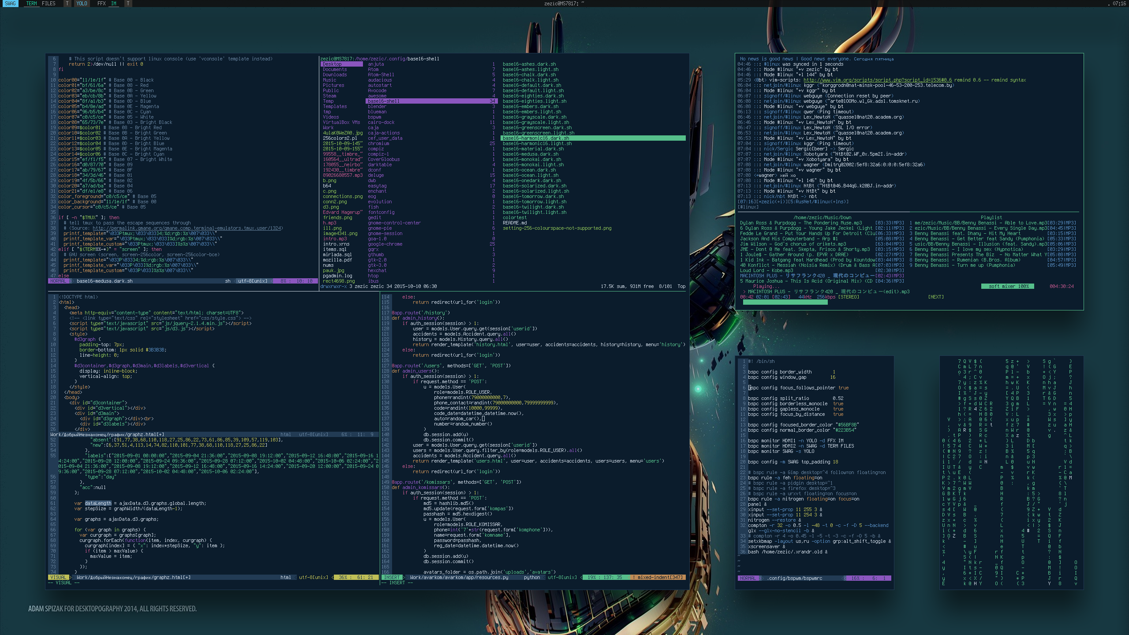Select playlist track Benny Benassi - Able to Love

point(992,223)
